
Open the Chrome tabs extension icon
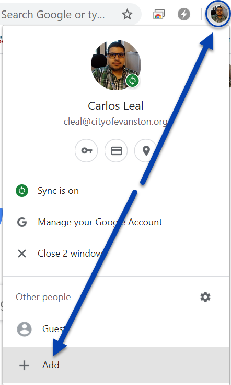(159, 15)
